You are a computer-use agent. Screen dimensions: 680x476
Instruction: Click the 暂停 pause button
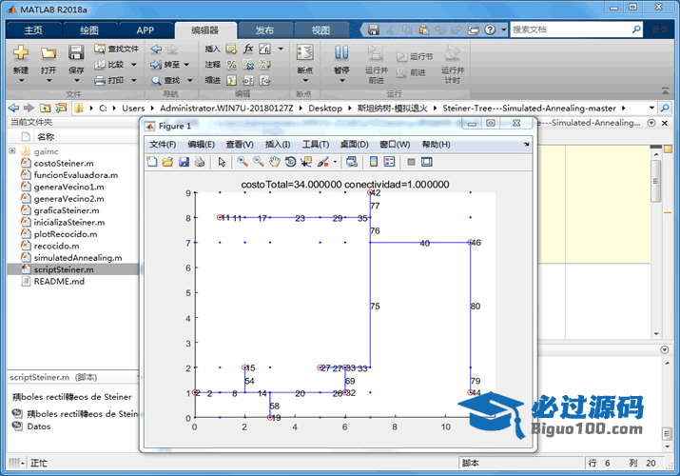pos(340,55)
